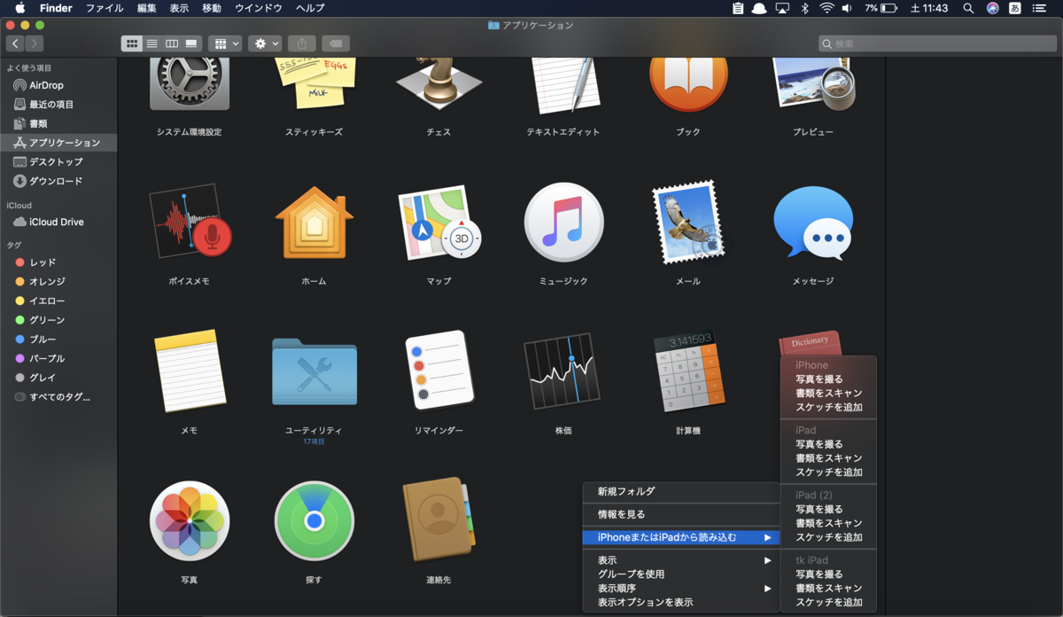
Task: Open Notification Center from the menu bar
Action: click(x=1039, y=8)
